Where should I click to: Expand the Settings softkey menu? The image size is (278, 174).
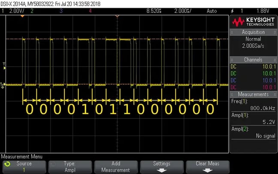point(162,167)
